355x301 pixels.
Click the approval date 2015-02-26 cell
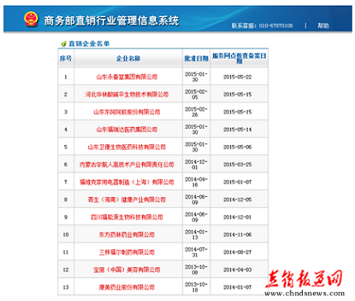[x=196, y=112]
